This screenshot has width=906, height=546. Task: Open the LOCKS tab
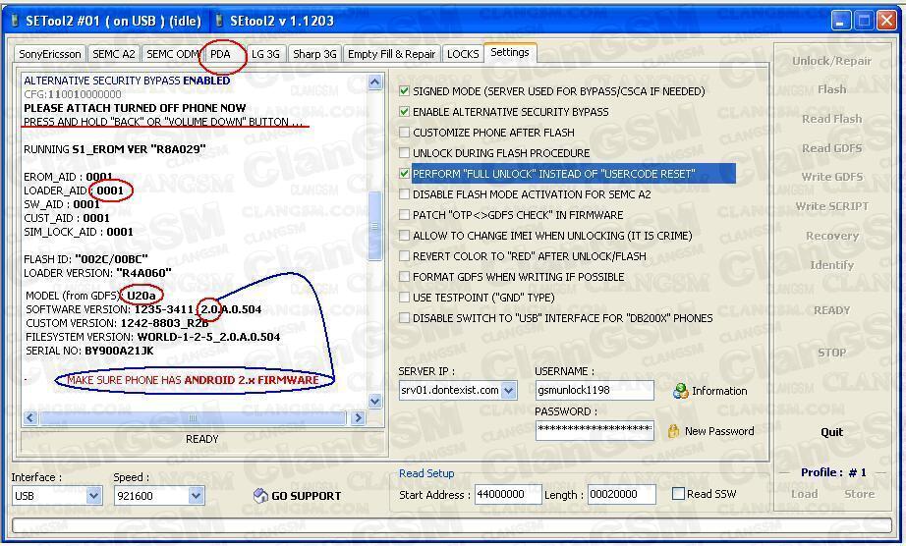point(463,54)
